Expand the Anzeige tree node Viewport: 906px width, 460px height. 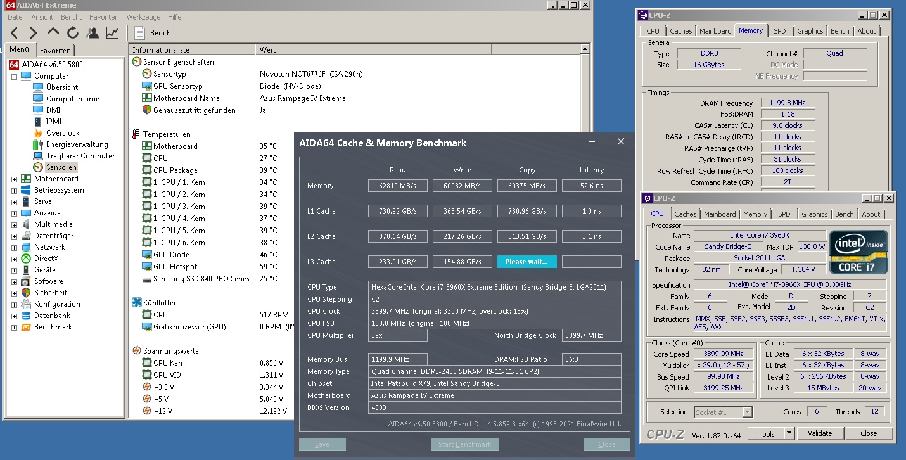click(14, 213)
